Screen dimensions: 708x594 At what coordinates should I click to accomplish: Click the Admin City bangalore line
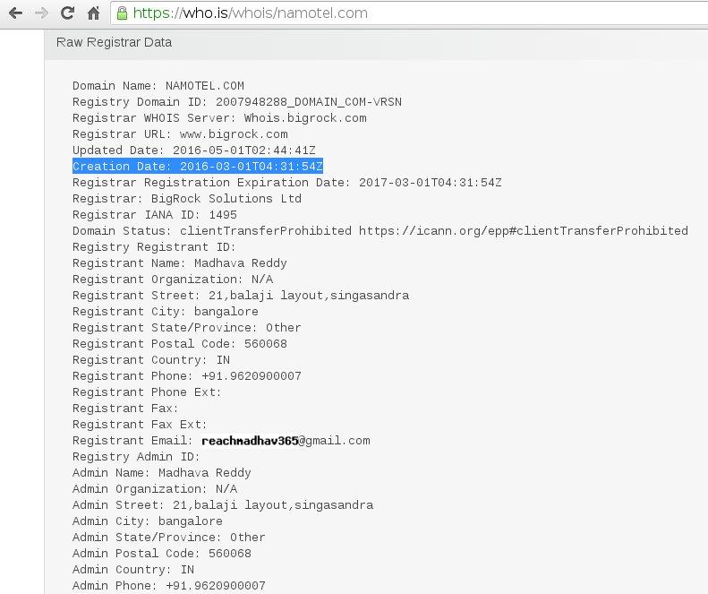147,521
